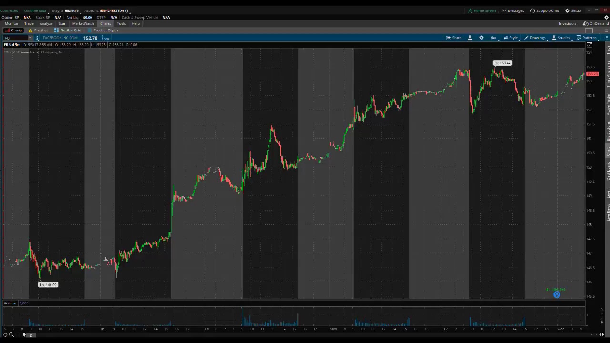Viewport: 610px width, 343px height.
Task: Go to the Home Screen
Action: click(482, 10)
